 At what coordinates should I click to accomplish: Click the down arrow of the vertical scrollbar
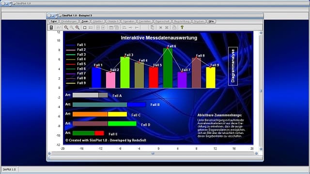(x=261, y=149)
